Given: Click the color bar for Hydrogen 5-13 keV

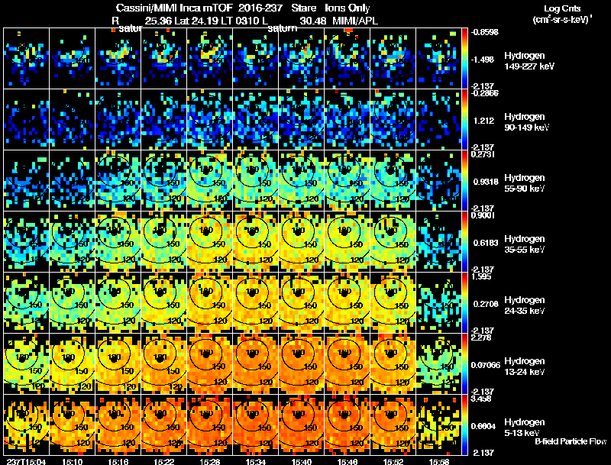Looking at the screenshot, I should (464, 425).
